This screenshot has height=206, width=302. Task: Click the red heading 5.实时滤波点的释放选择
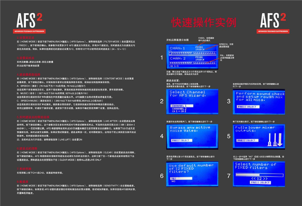pos(33,117)
